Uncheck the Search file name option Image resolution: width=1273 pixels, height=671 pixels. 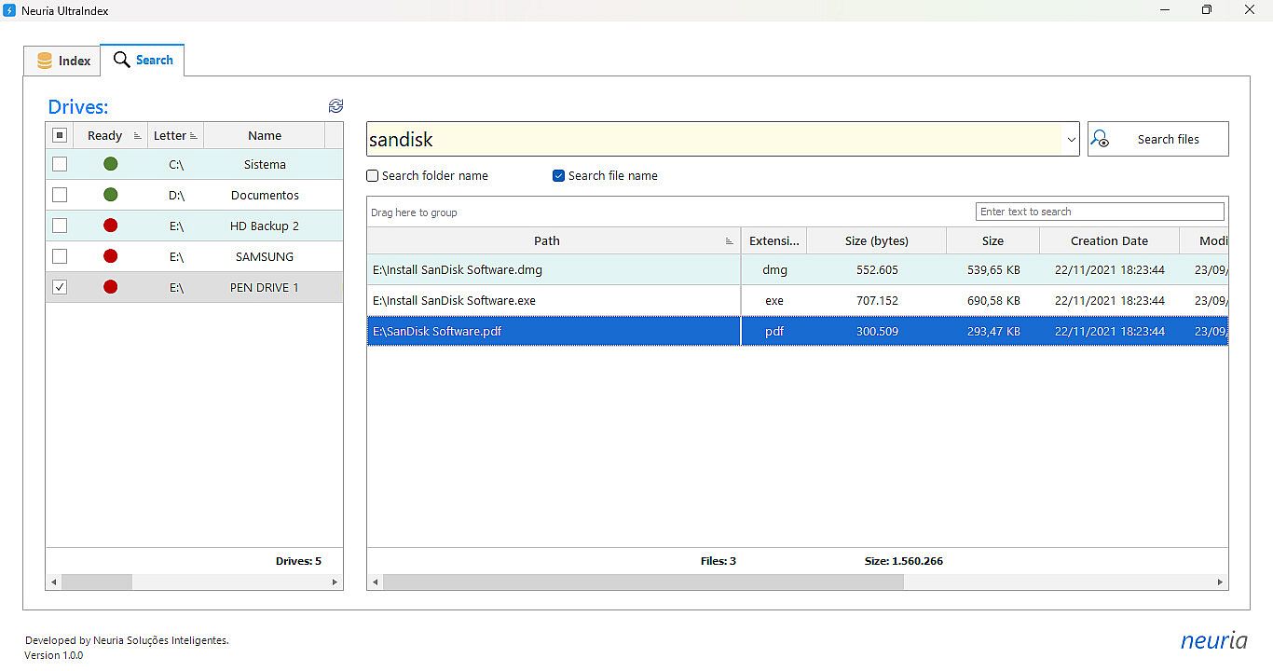click(x=559, y=176)
